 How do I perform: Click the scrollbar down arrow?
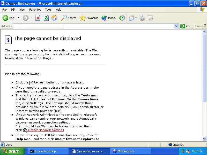[x=204, y=138]
